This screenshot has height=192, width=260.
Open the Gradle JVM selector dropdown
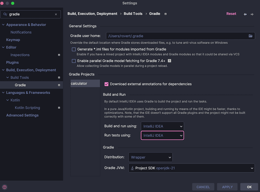pyautogui.click(x=191, y=168)
